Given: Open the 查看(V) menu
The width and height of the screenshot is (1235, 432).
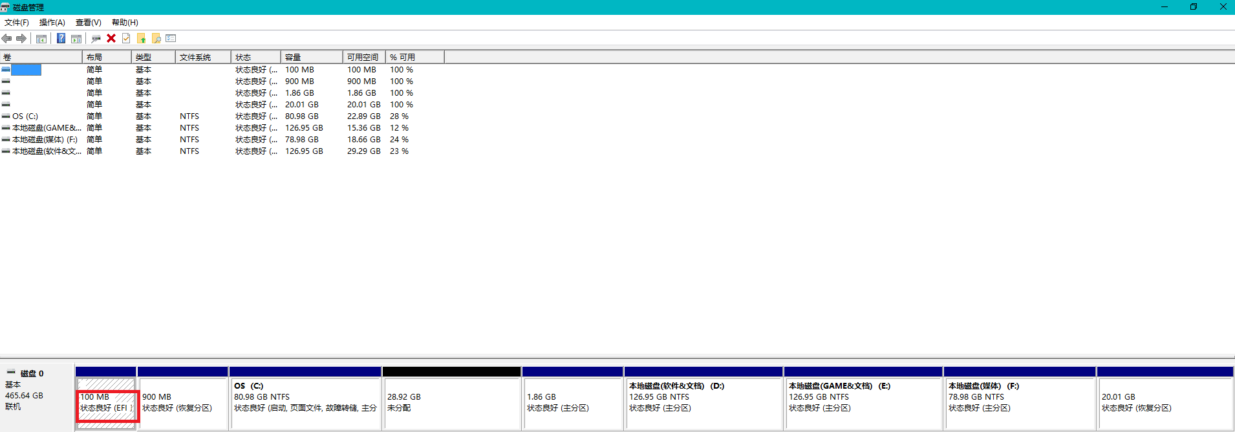Looking at the screenshot, I should [x=88, y=23].
